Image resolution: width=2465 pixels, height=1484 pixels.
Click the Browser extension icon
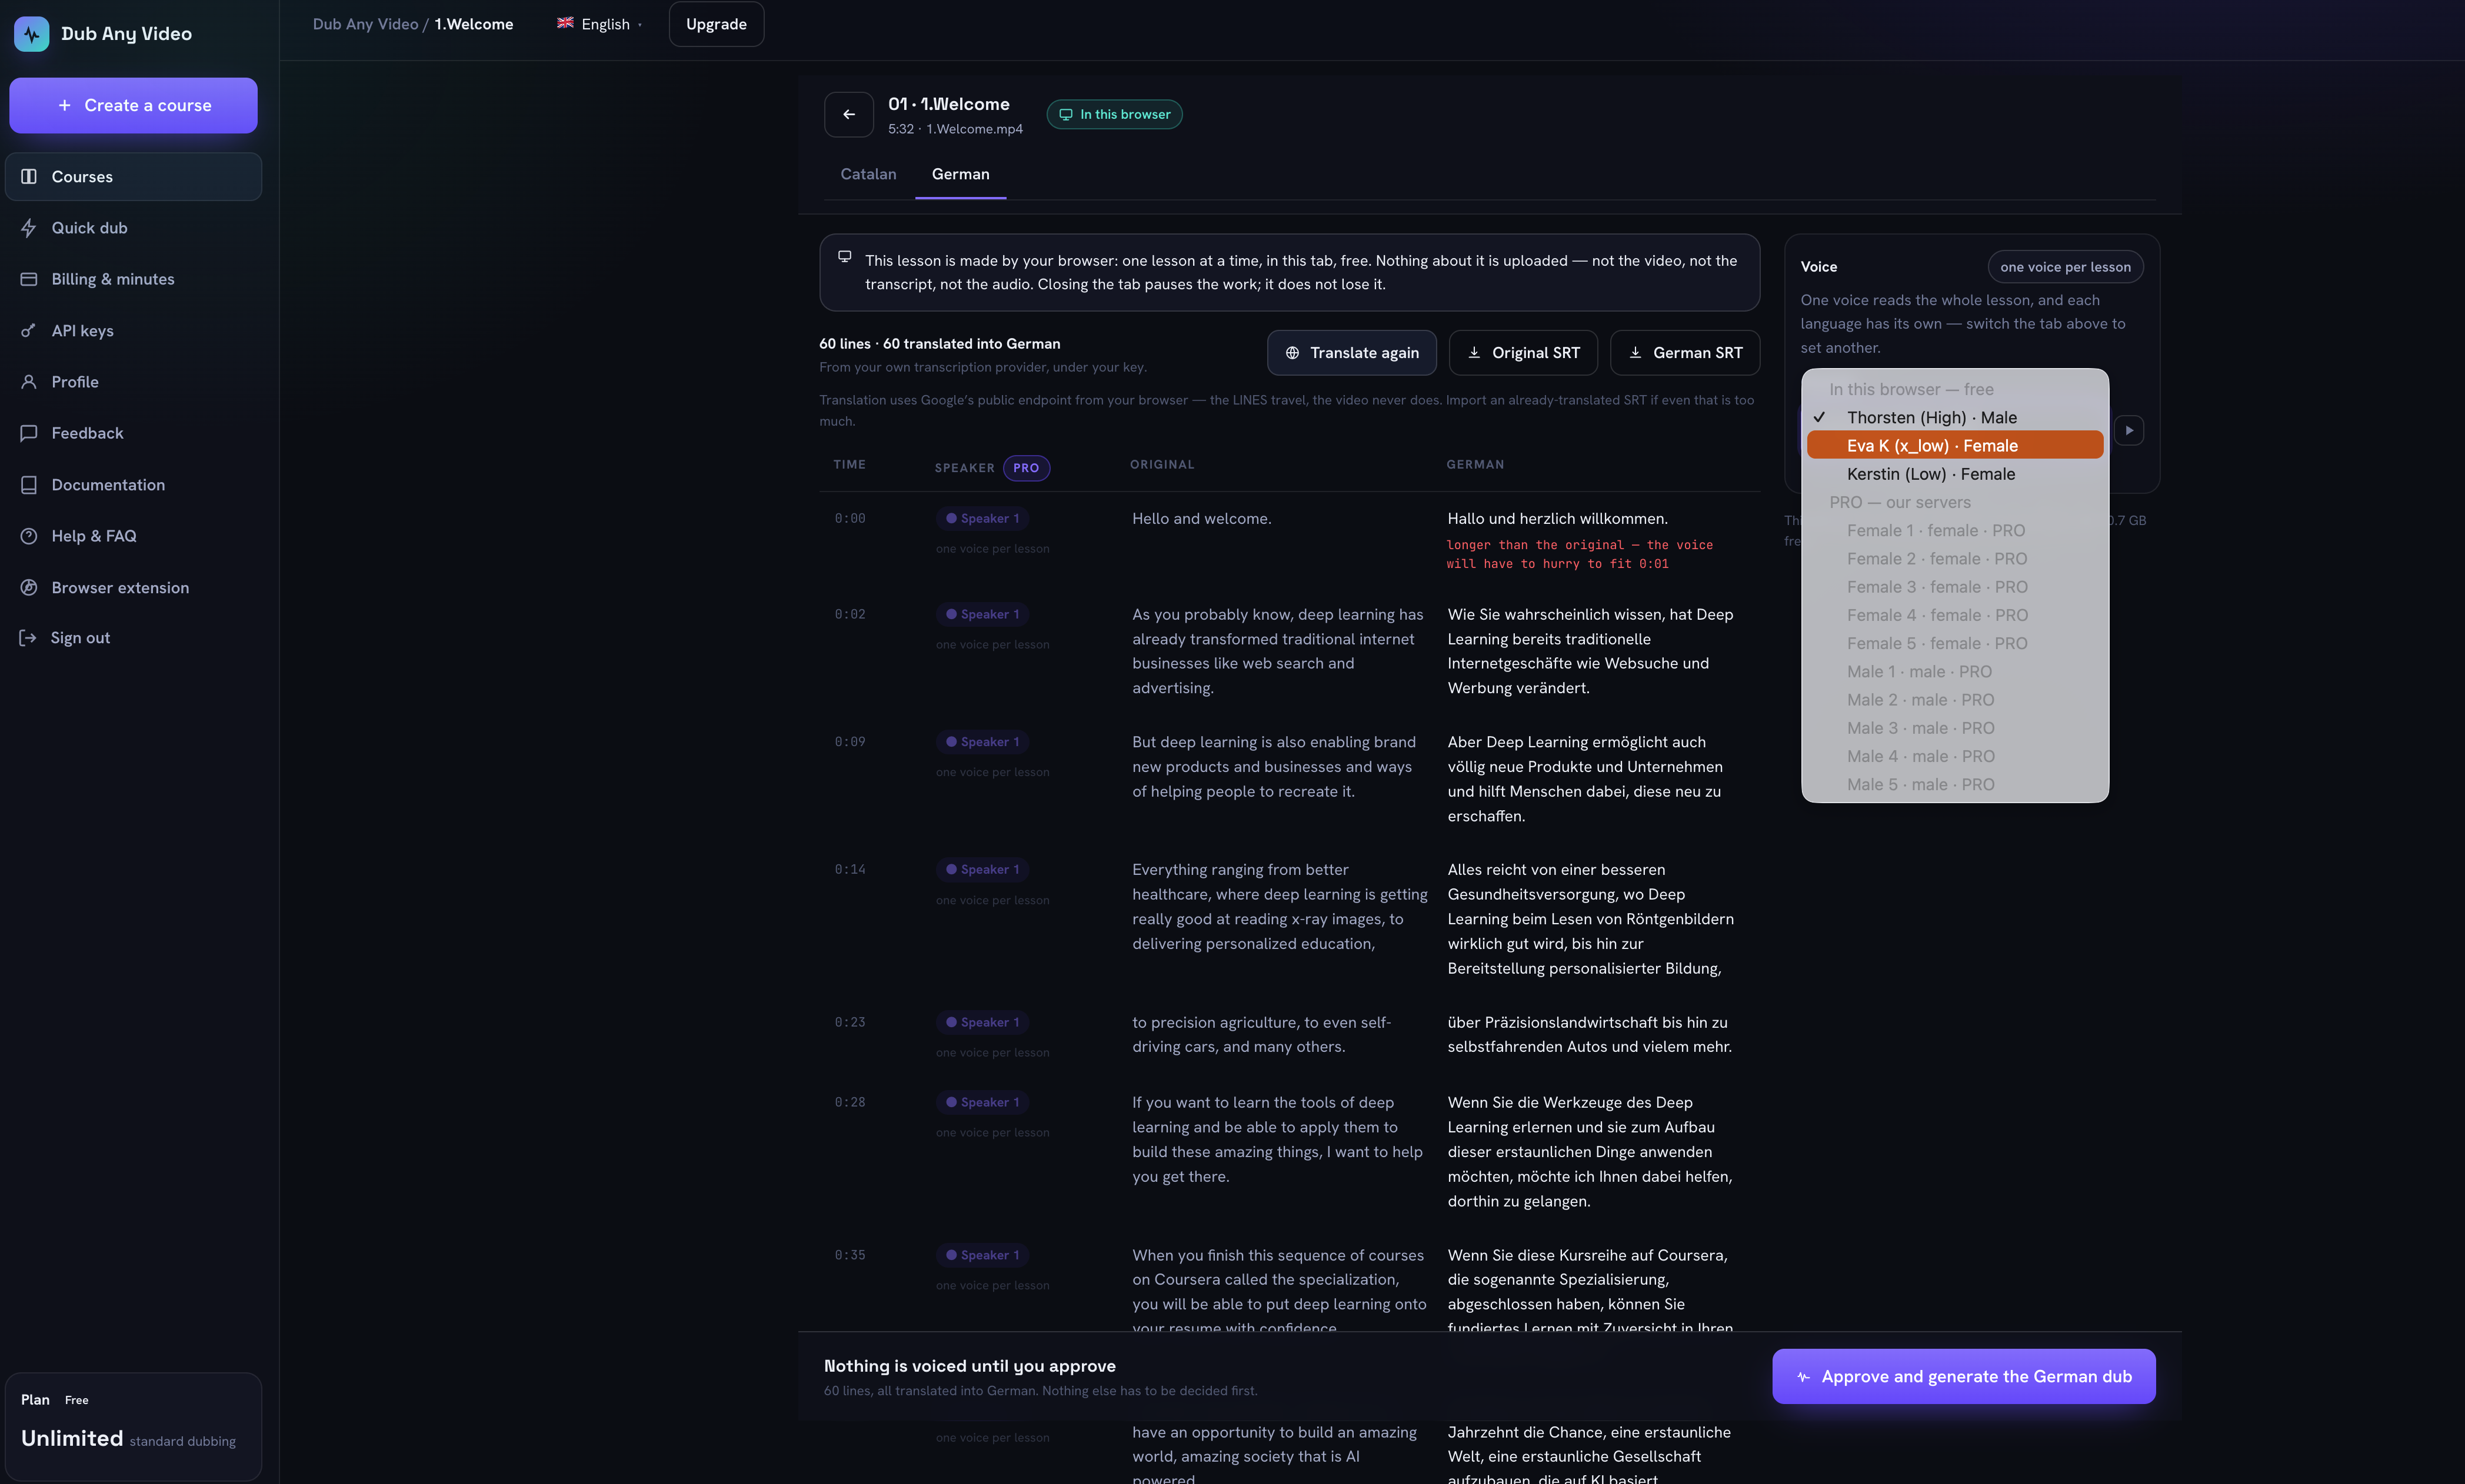29,588
